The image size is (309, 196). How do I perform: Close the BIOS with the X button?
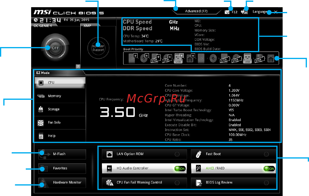[x=276, y=12]
